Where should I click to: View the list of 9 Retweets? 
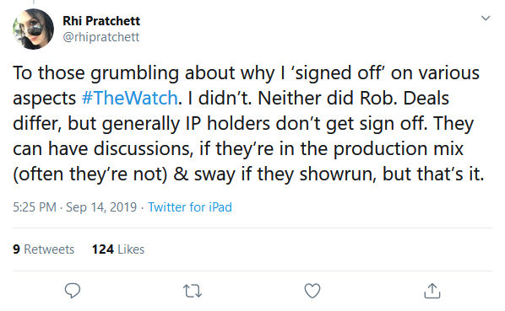point(43,249)
